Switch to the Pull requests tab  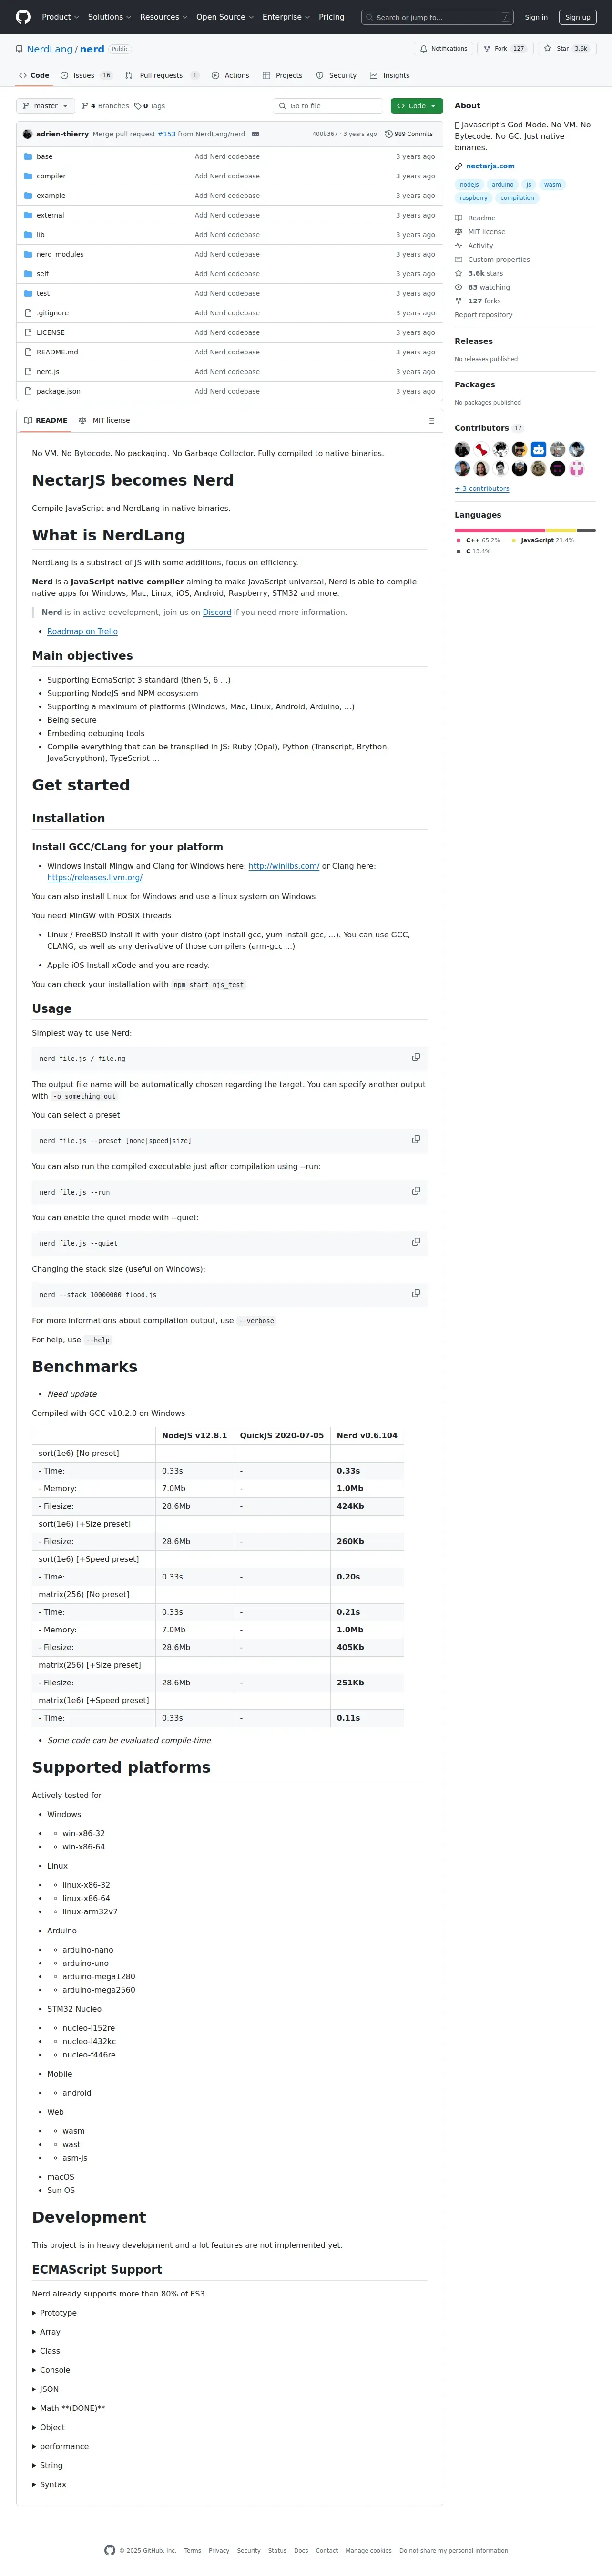[162, 75]
